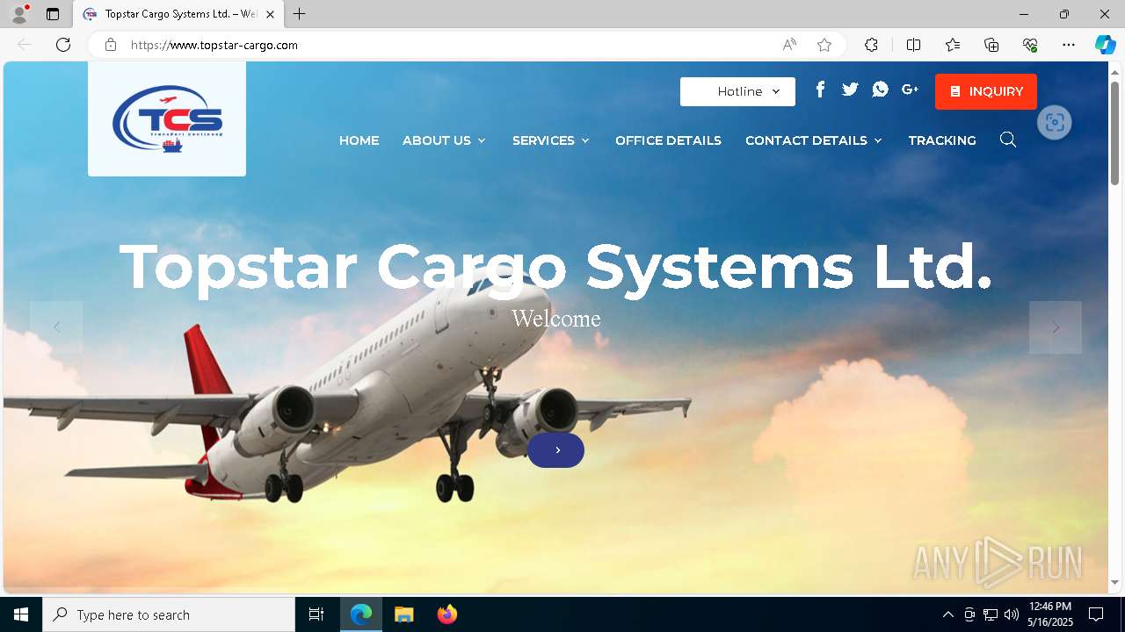Click the TCS company logo
The width and height of the screenshot is (1125, 632).
click(x=167, y=119)
